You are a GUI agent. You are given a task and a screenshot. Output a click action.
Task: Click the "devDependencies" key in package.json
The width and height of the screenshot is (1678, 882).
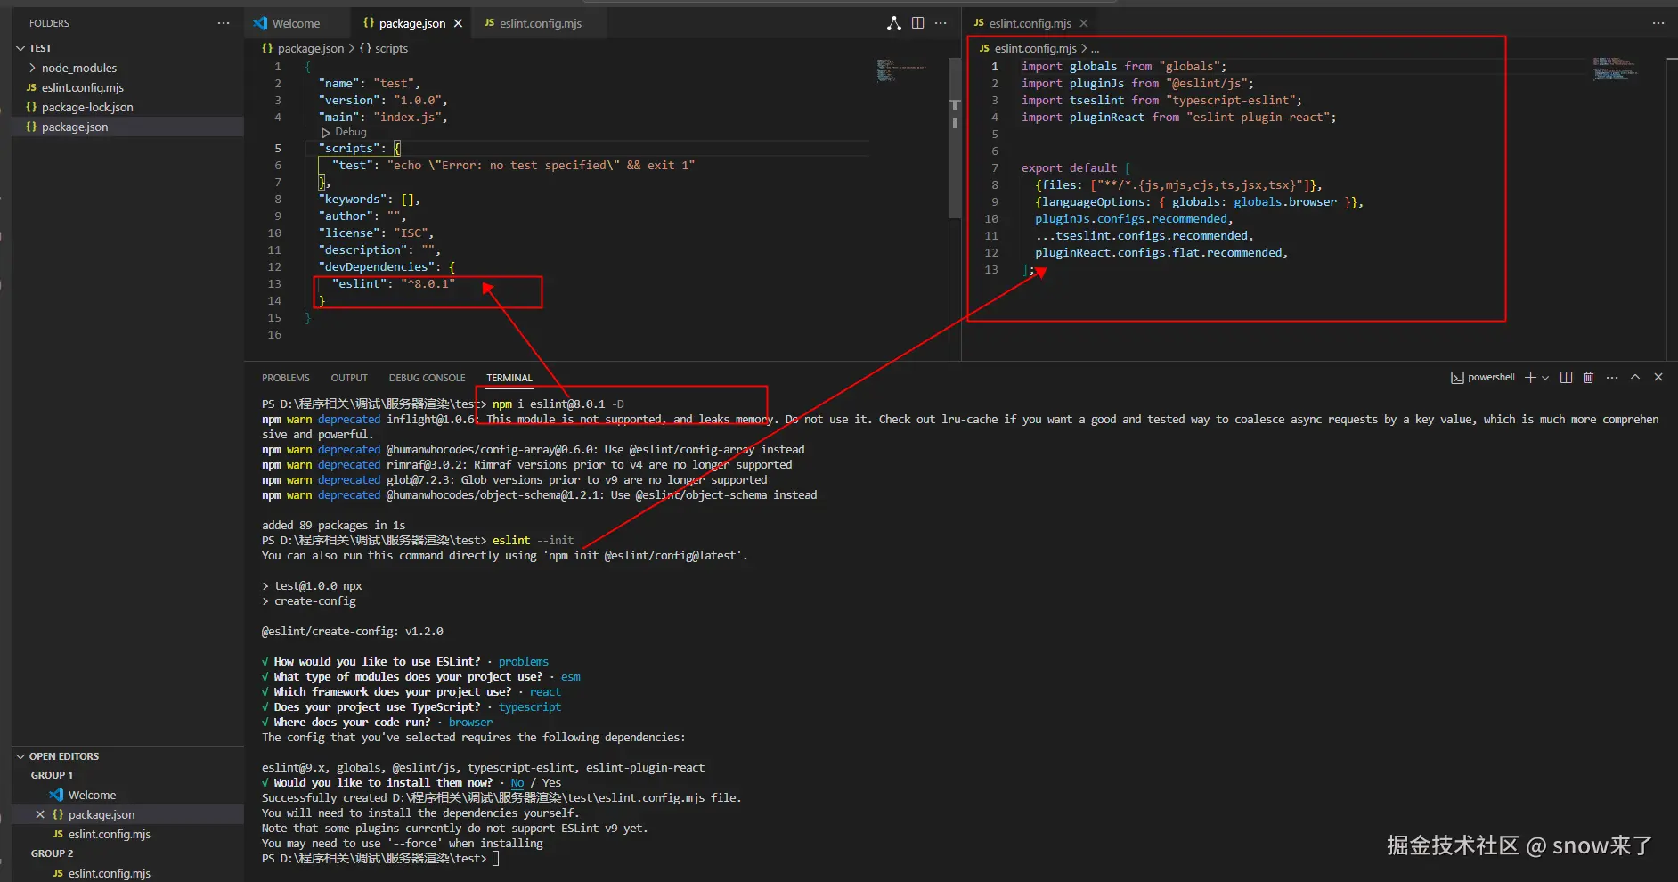coord(378,267)
